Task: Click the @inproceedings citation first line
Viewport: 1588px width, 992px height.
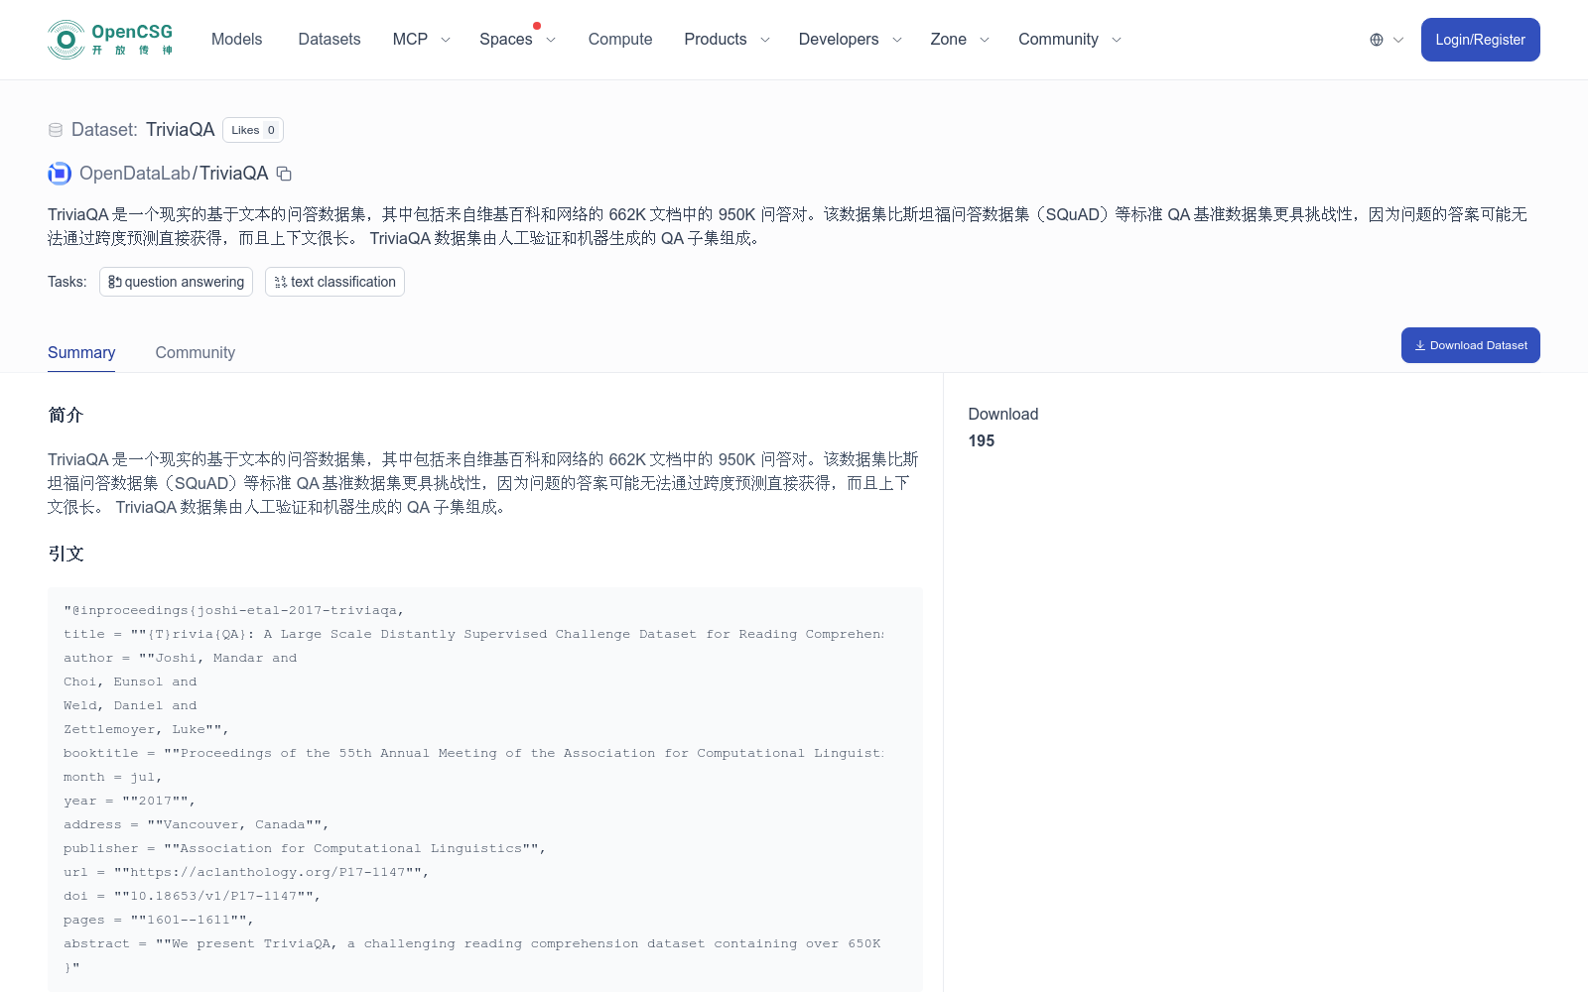Action: [x=234, y=610]
